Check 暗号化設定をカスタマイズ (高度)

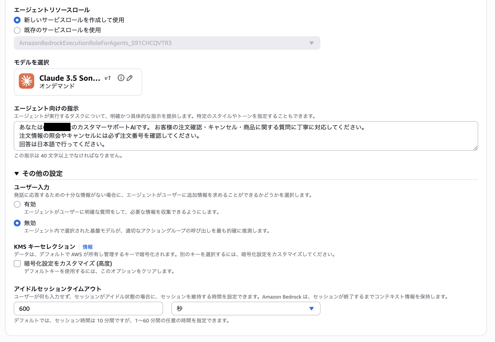(17, 264)
